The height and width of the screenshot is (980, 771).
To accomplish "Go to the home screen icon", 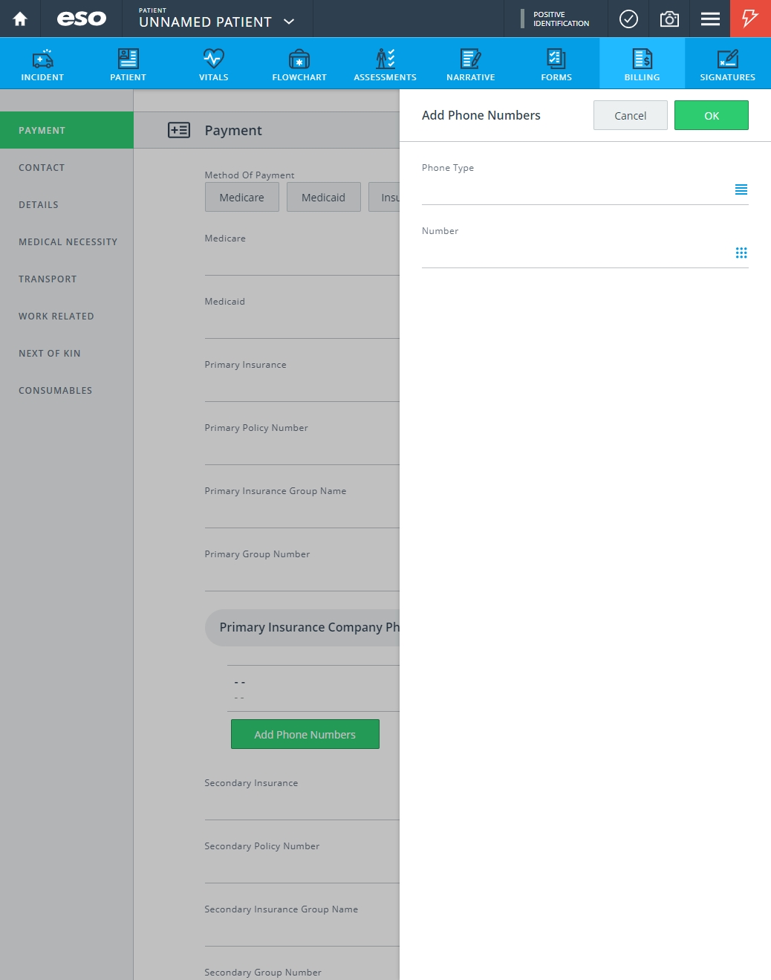I will 20,19.
